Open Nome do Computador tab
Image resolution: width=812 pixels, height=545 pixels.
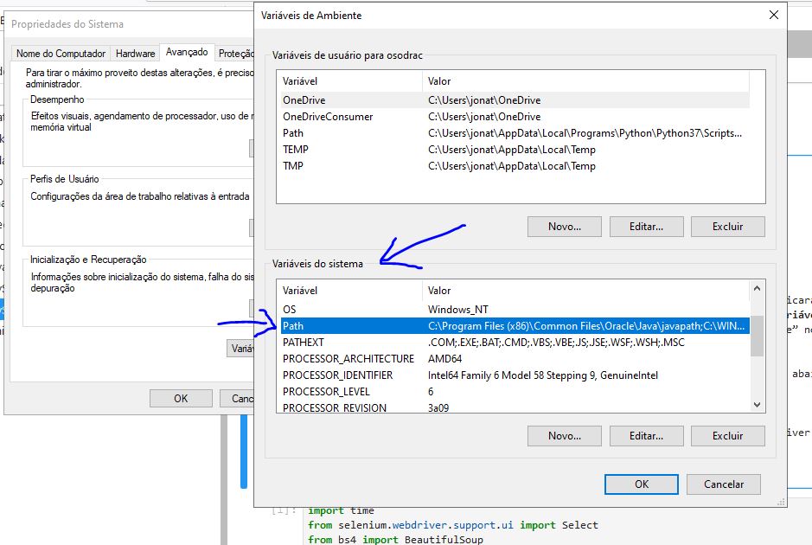coord(61,54)
